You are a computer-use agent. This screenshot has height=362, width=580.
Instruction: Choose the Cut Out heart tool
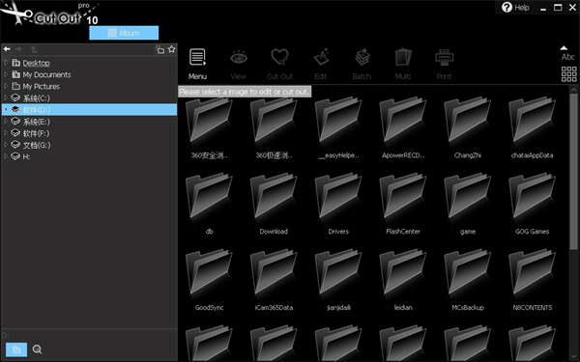279,64
